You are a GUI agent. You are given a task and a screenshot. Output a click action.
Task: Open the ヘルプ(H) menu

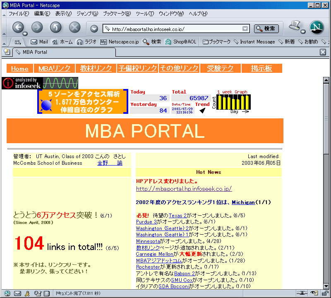coord(198,14)
